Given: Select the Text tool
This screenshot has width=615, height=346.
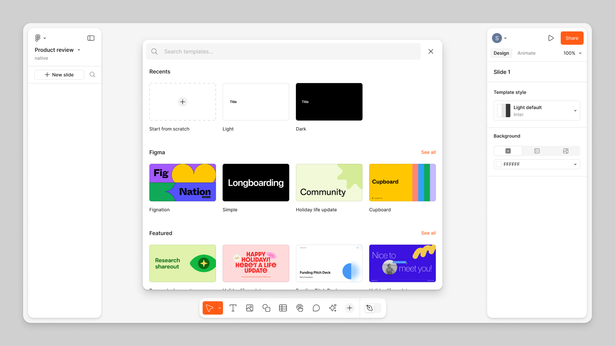Looking at the screenshot, I should (233, 308).
